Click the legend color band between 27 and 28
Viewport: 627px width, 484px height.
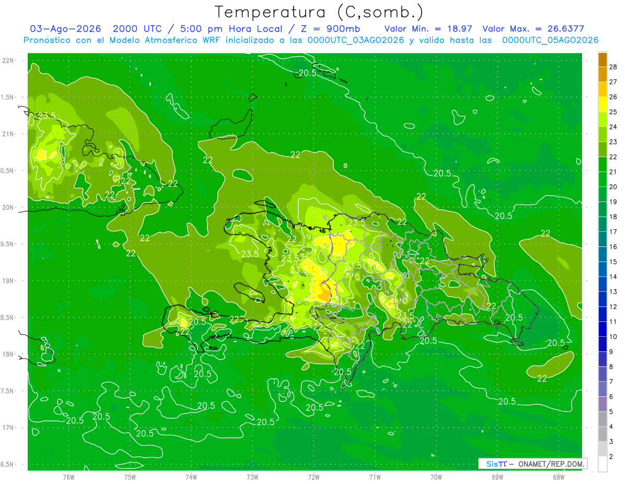tap(602, 74)
